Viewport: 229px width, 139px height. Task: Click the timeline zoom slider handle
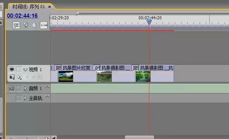pos(26,138)
